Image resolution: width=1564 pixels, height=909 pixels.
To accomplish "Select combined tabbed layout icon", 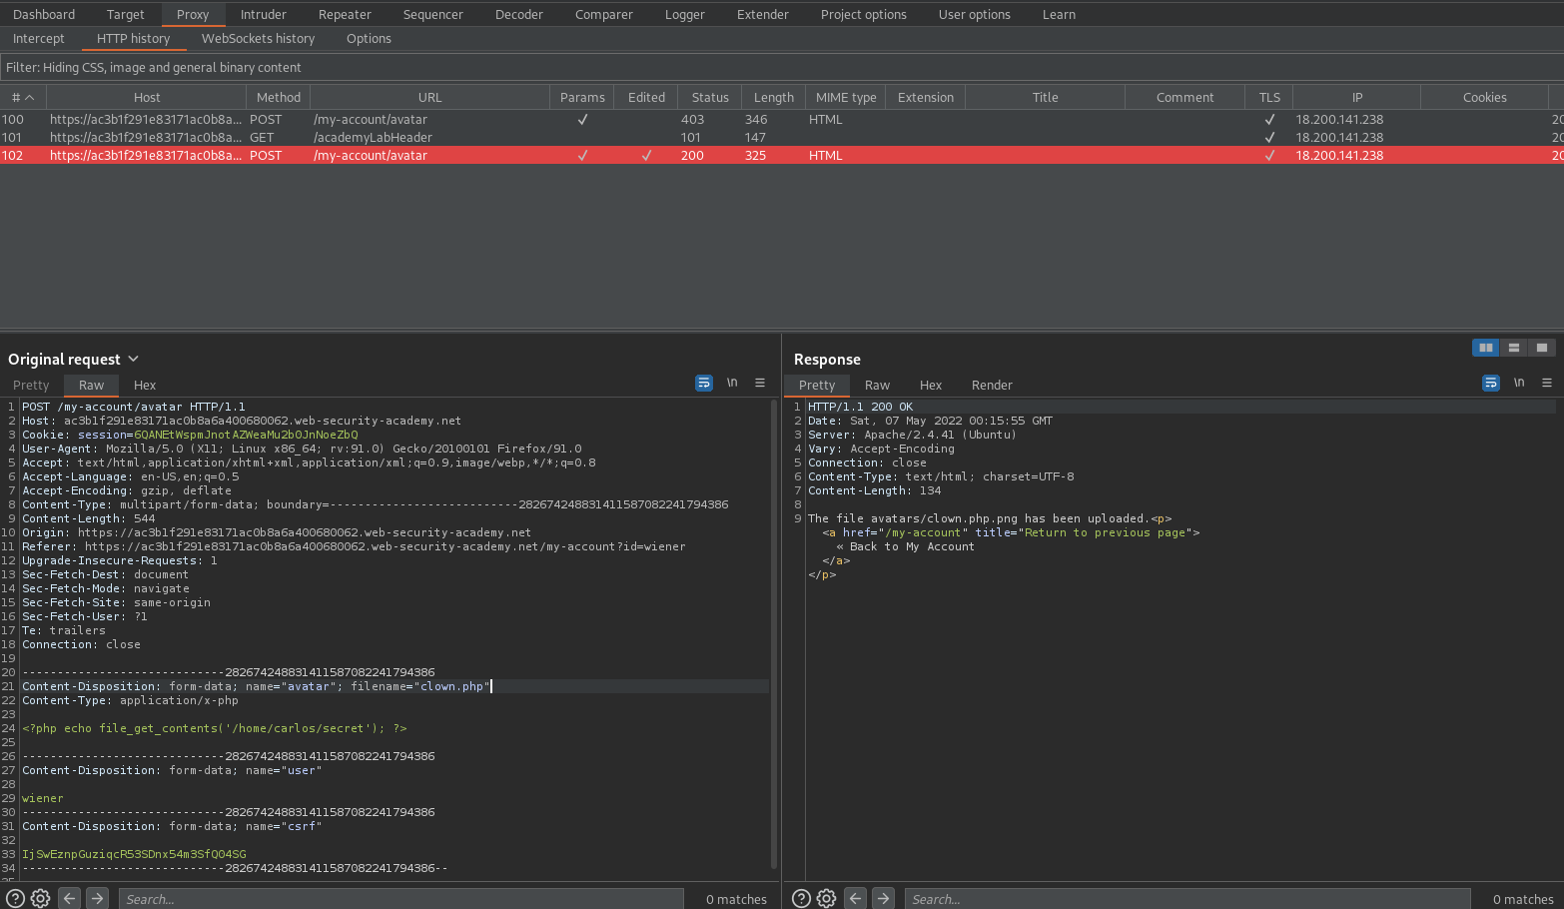I will coord(1542,348).
